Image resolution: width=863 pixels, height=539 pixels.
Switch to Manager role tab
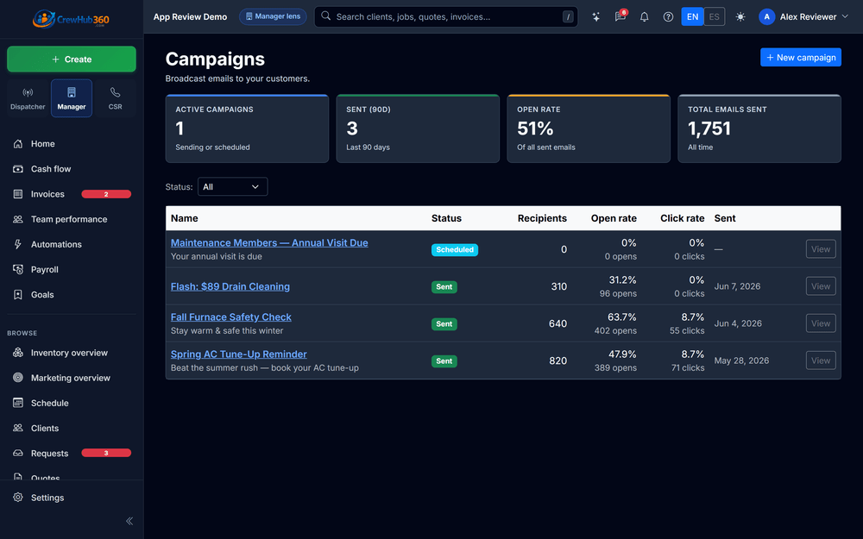[72, 98]
